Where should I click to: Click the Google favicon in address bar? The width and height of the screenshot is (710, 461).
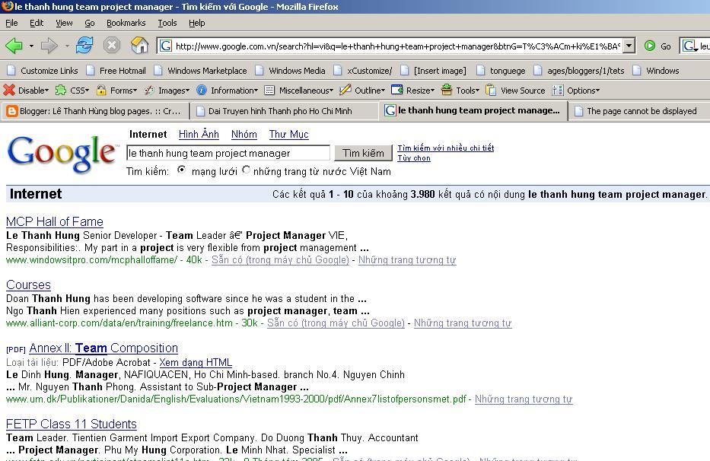click(166, 46)
